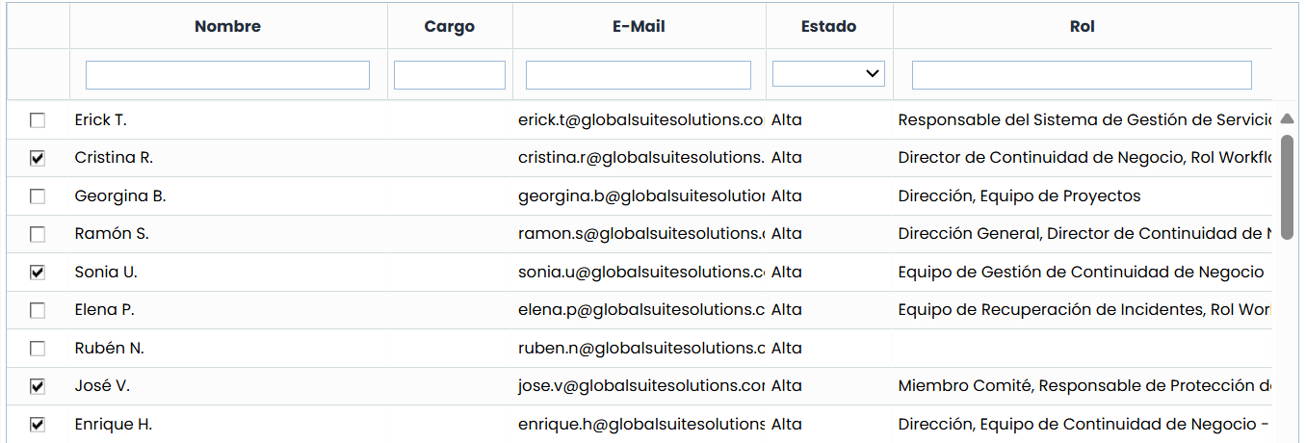Select Georgina B. row checkbox

38,196
